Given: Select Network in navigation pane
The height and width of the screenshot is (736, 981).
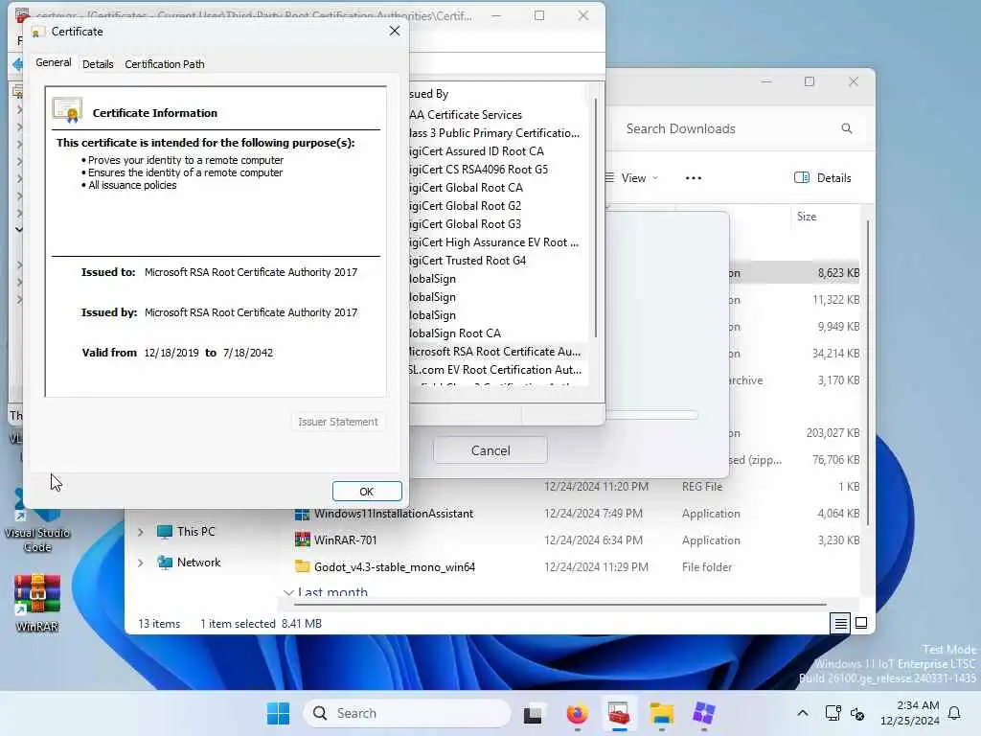Looking at the screenshot, I should pyautogui.click(x=190, y=563).
